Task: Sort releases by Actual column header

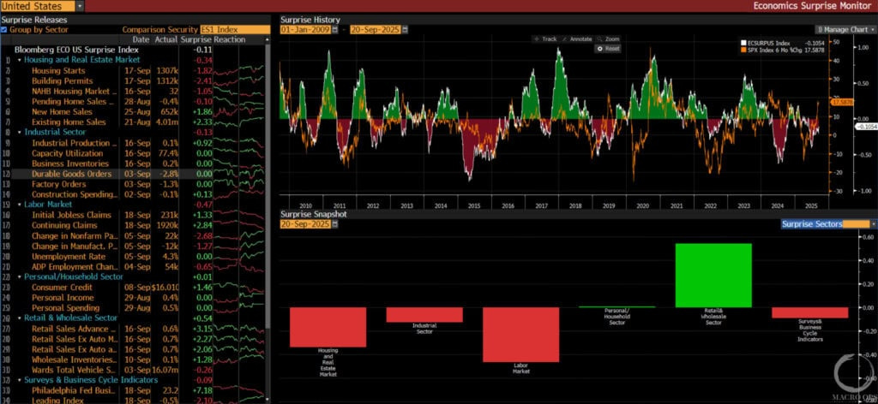Action: [x=165, y=39]
